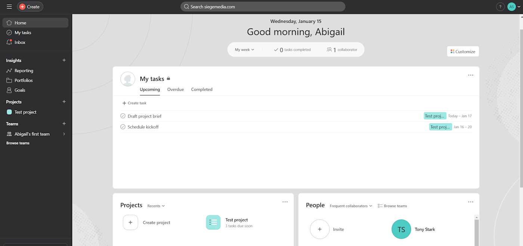The image size is (523, 246).
Task: Open the My week dropdown
Action: point(244,50)
